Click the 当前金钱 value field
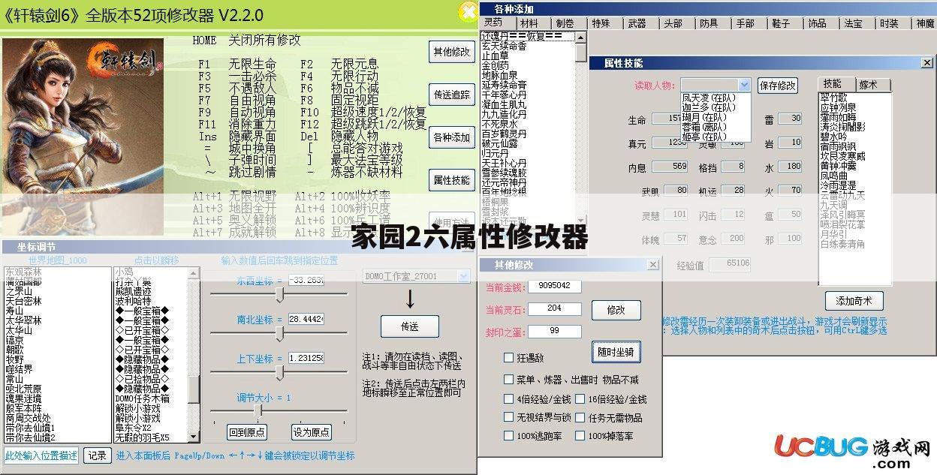Screen dimensions: 937x475 pyautogui.click(x=554, y=286)
